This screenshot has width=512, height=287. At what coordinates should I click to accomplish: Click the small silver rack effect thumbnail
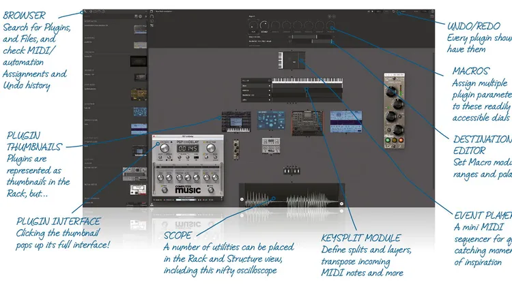(270, 145)
